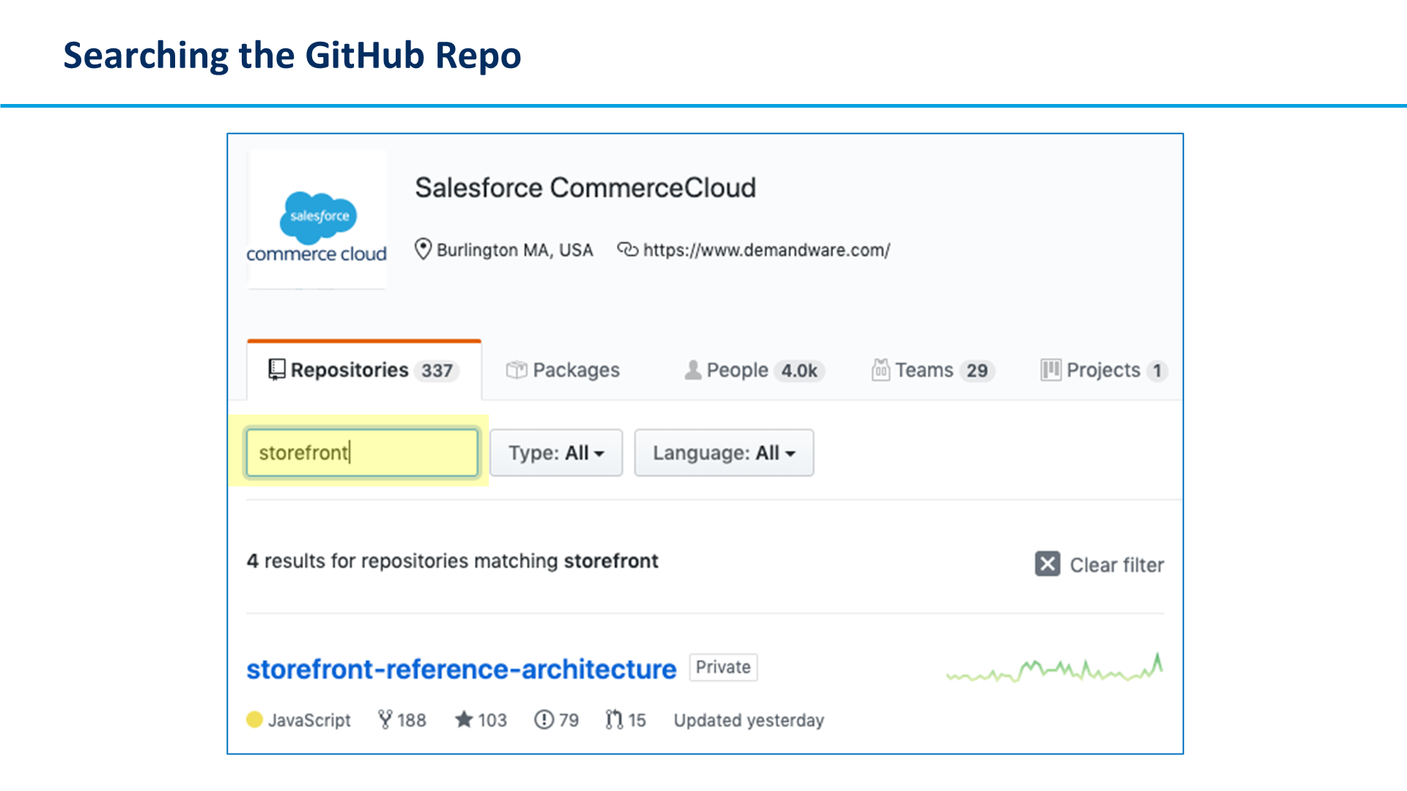
Task: Click the star icon with 103
Action: [464, 720]
